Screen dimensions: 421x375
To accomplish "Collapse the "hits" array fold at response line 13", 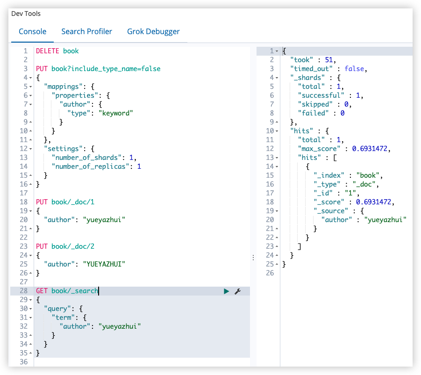I will point(277,158).
